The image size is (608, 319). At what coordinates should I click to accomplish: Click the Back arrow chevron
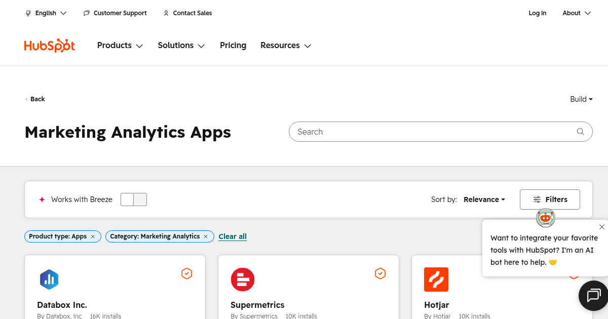[x=26, y=99]
